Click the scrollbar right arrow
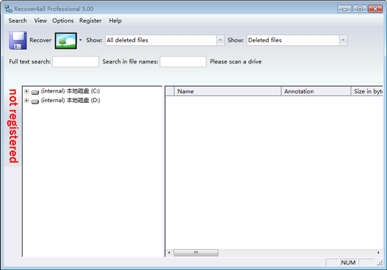Image resolution: width=387 pixels, height=270 pixels. click(379, 253)
